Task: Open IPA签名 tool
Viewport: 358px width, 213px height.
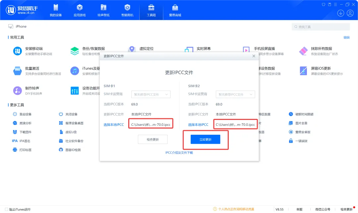Action: pos(21,141)
